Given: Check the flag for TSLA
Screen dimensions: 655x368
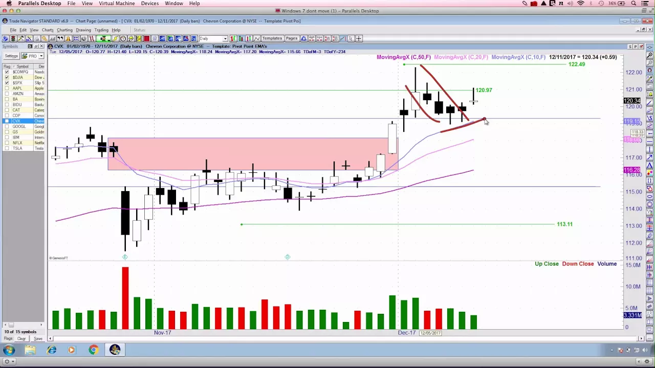Looking at the screenshot, I should (x=7, y=148).
